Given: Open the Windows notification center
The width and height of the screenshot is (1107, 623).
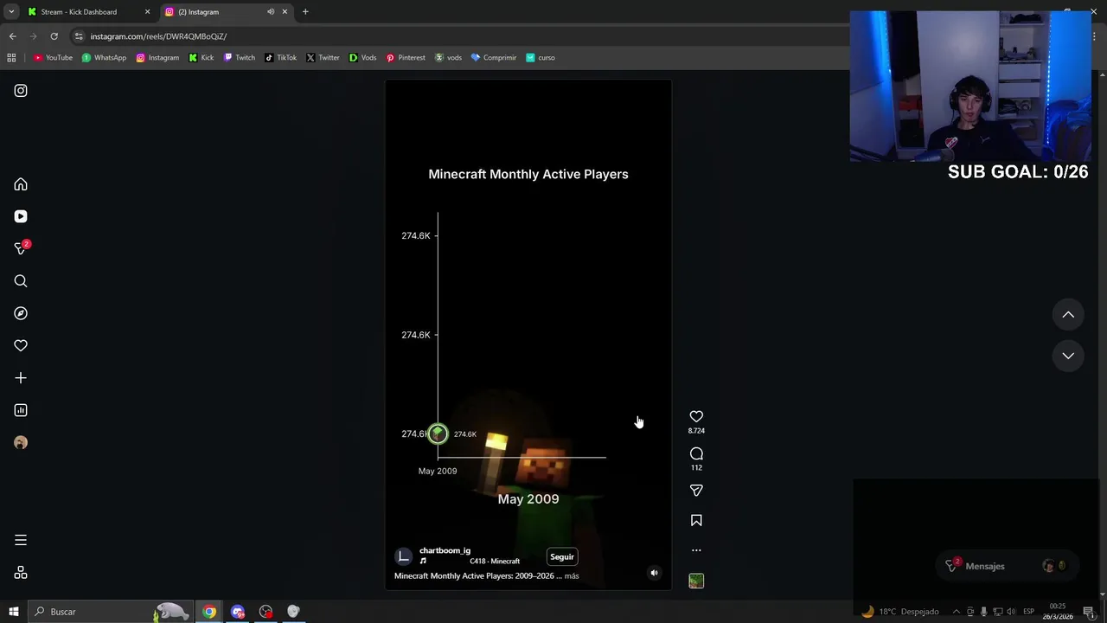Looking at the screenshot, I should (1088, 612).
